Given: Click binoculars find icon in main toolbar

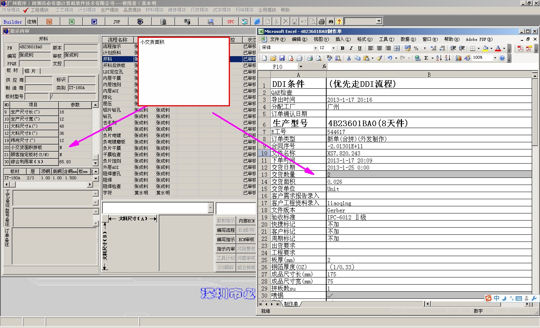Looking at the screenshot, I should (331, 22).
